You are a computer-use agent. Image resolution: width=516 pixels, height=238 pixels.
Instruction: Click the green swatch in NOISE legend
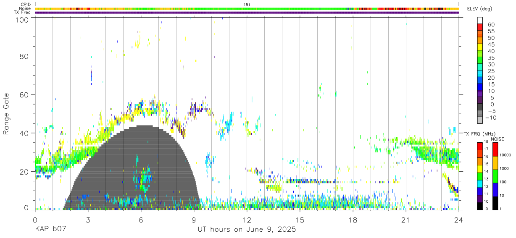(495, 176)
